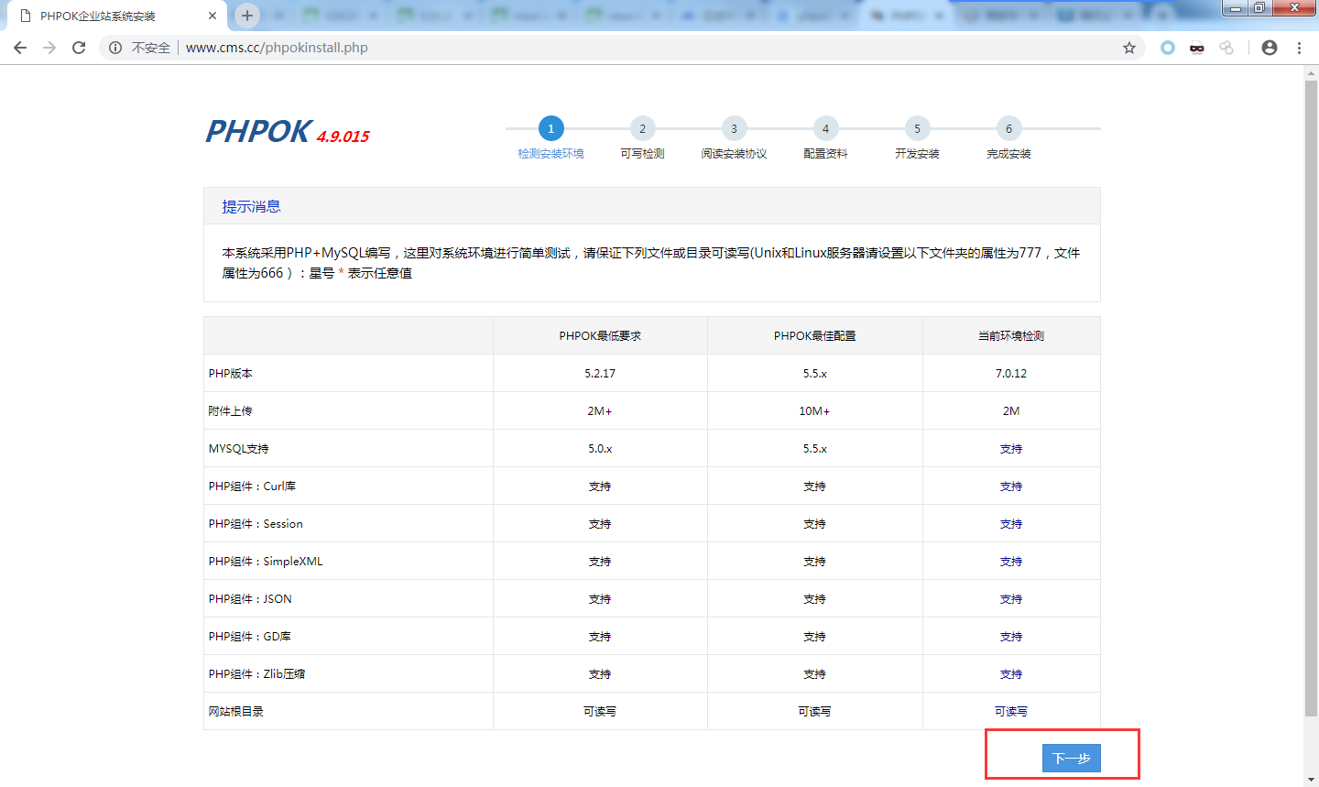
Task: Click 网站根目录 current status 可读写
Action: click(1011, 712)
